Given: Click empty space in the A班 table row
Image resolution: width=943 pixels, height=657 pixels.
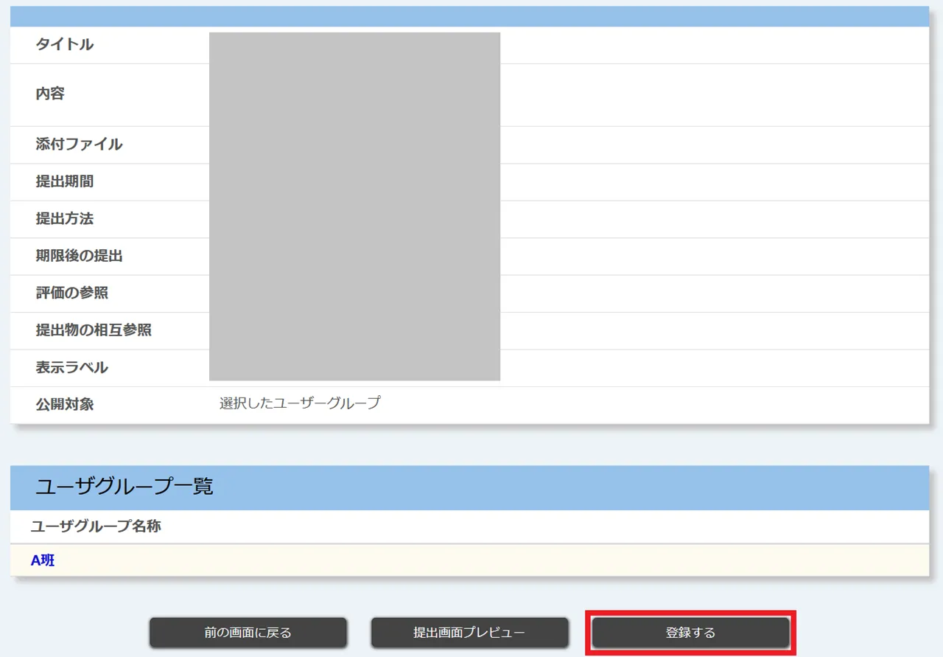Looking at the screenshot, I should pos(471,560).
